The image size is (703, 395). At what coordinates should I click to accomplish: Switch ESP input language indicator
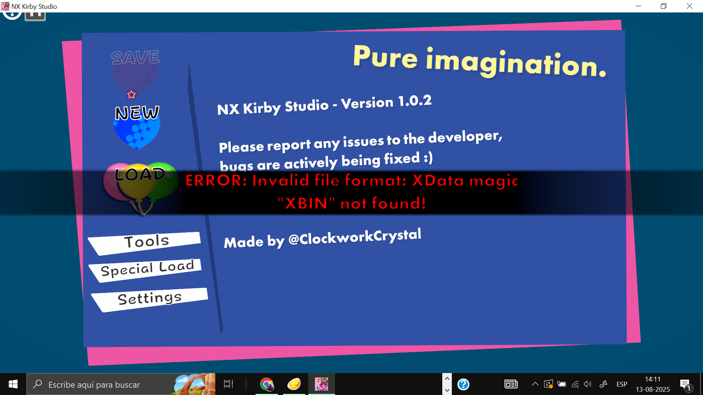[622, 384]
